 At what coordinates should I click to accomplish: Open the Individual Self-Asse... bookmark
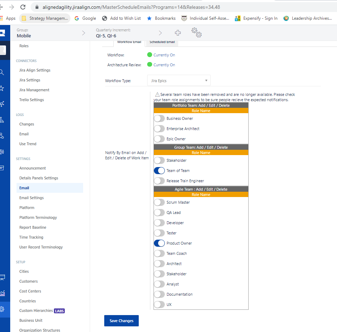[205, 18]
